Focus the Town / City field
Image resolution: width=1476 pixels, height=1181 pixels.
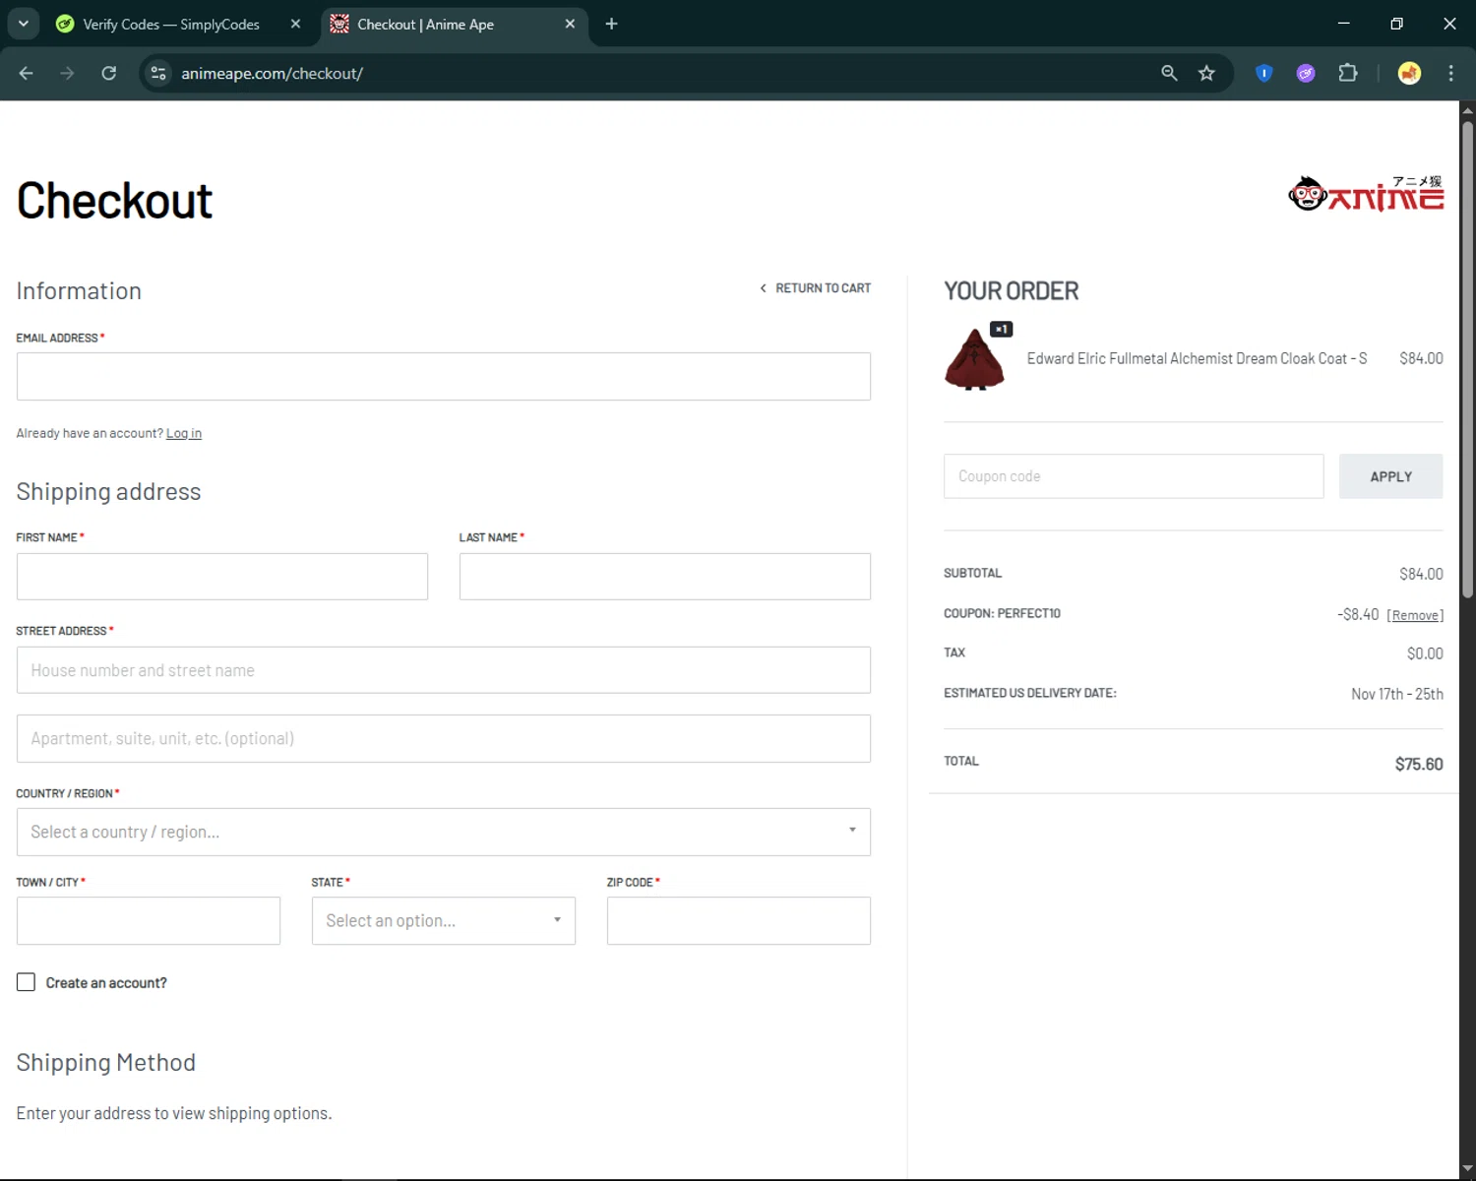[x=149, y=920]
